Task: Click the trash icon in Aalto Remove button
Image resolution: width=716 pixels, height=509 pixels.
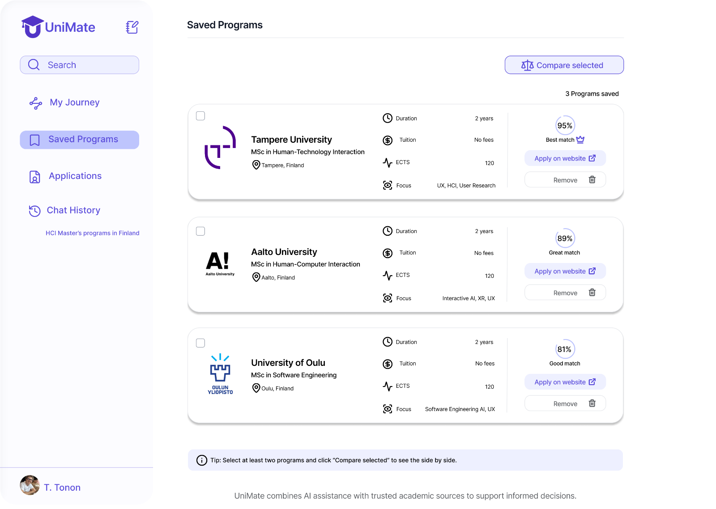Action: (592, 292)
